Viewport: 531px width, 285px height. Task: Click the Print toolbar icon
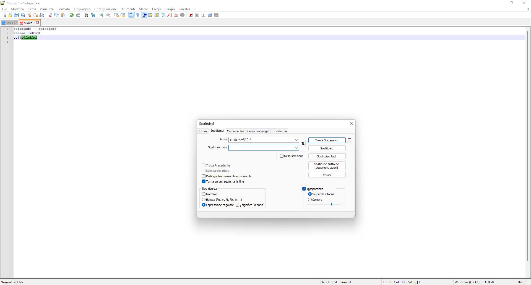(42, 15)
